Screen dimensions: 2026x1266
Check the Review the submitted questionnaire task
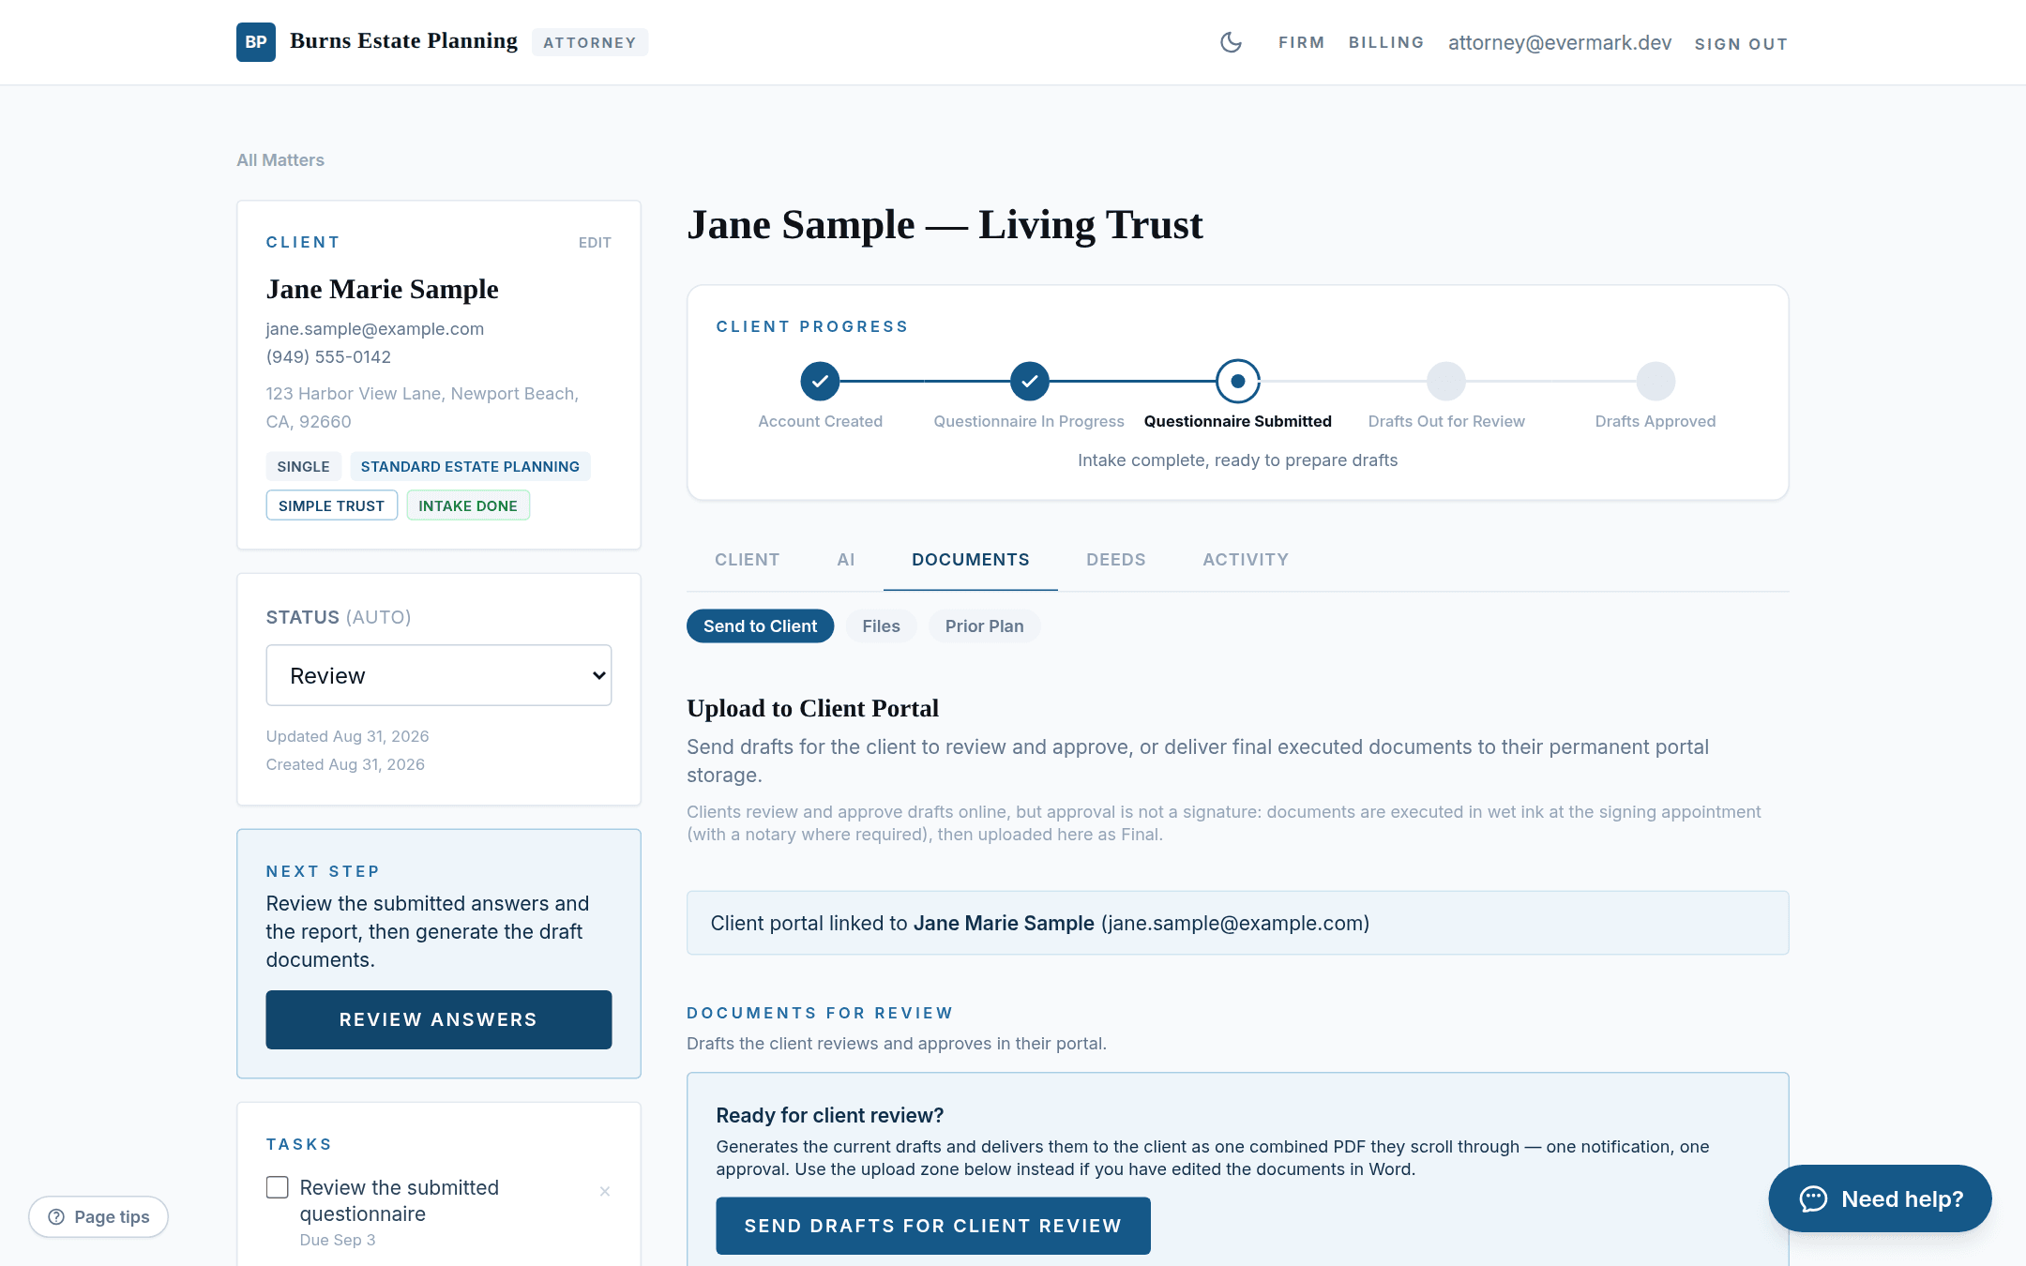[x=277, y=1187]
